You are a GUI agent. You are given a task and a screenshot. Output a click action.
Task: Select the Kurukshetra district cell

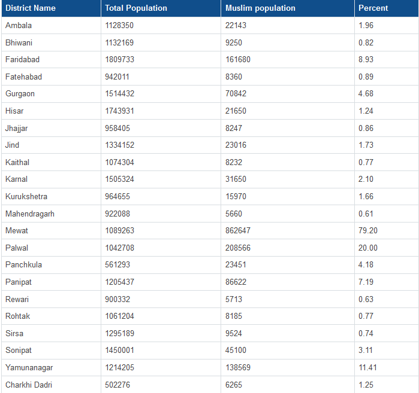(26, 196)
